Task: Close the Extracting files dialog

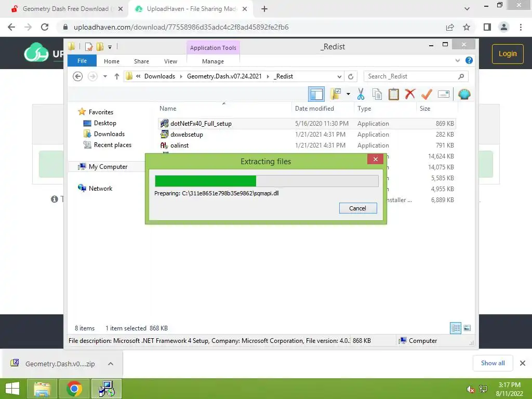Action: click(x=375, y=159)
